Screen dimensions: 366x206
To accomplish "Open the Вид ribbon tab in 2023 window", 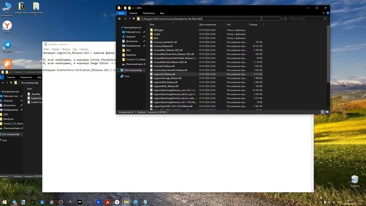I will [162, 13].
